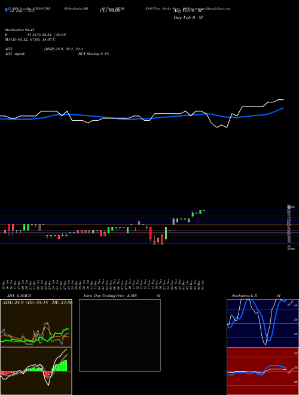Open the MACD histogram chart panel

pyautogui.click(x=36, y=371)
